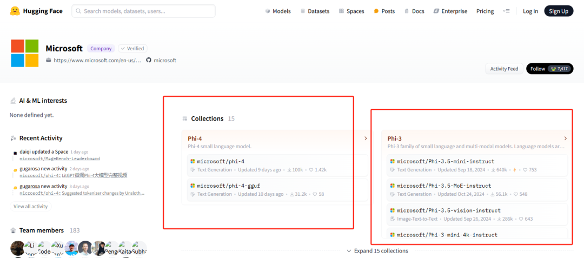Click the GitHub icon next to microsoft
This screenshot has height=258, width=584.
pos(149,60)
